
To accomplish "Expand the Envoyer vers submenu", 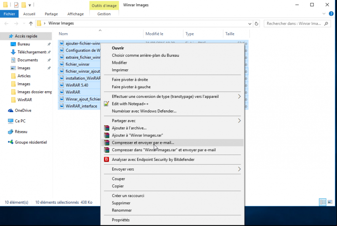I will pyautogui.click(x=239, y=169).
